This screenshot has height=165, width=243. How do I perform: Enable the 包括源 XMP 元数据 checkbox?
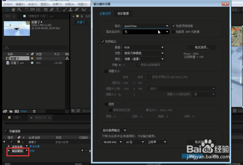pyautogui.click(x=173, y=32)
